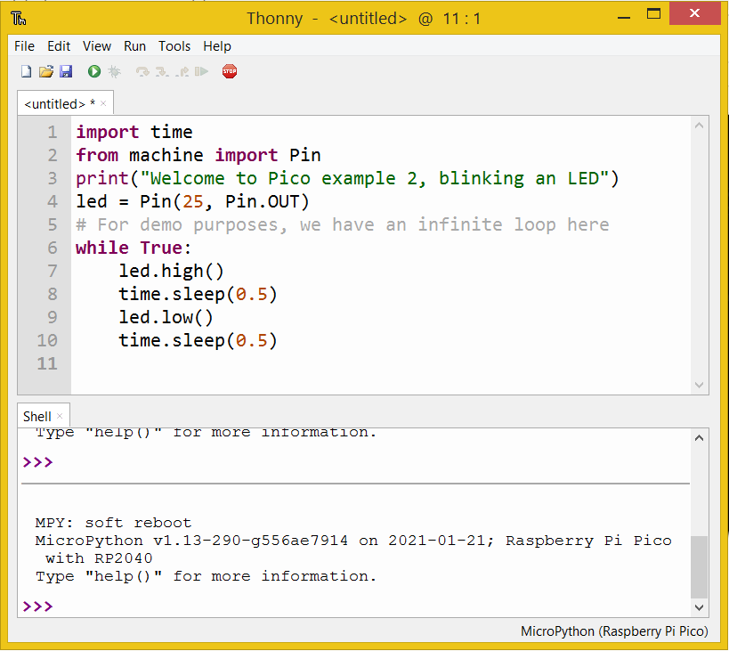
Task: Click 'led = Pin(25, Pin.OUT)' line
Action: pos(192,202)
